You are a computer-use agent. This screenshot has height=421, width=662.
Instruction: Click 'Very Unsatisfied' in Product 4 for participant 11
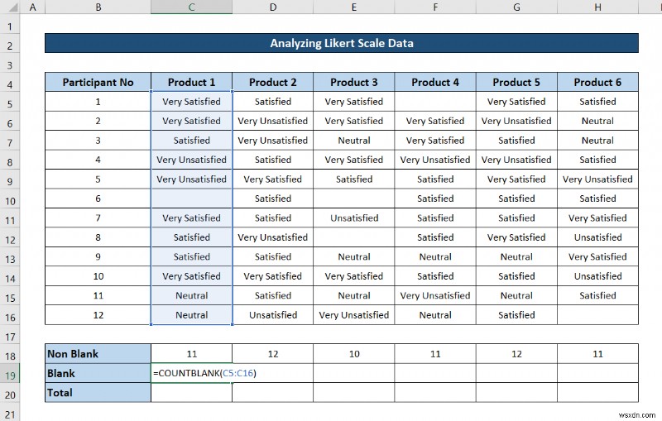(x=435, y=295)
